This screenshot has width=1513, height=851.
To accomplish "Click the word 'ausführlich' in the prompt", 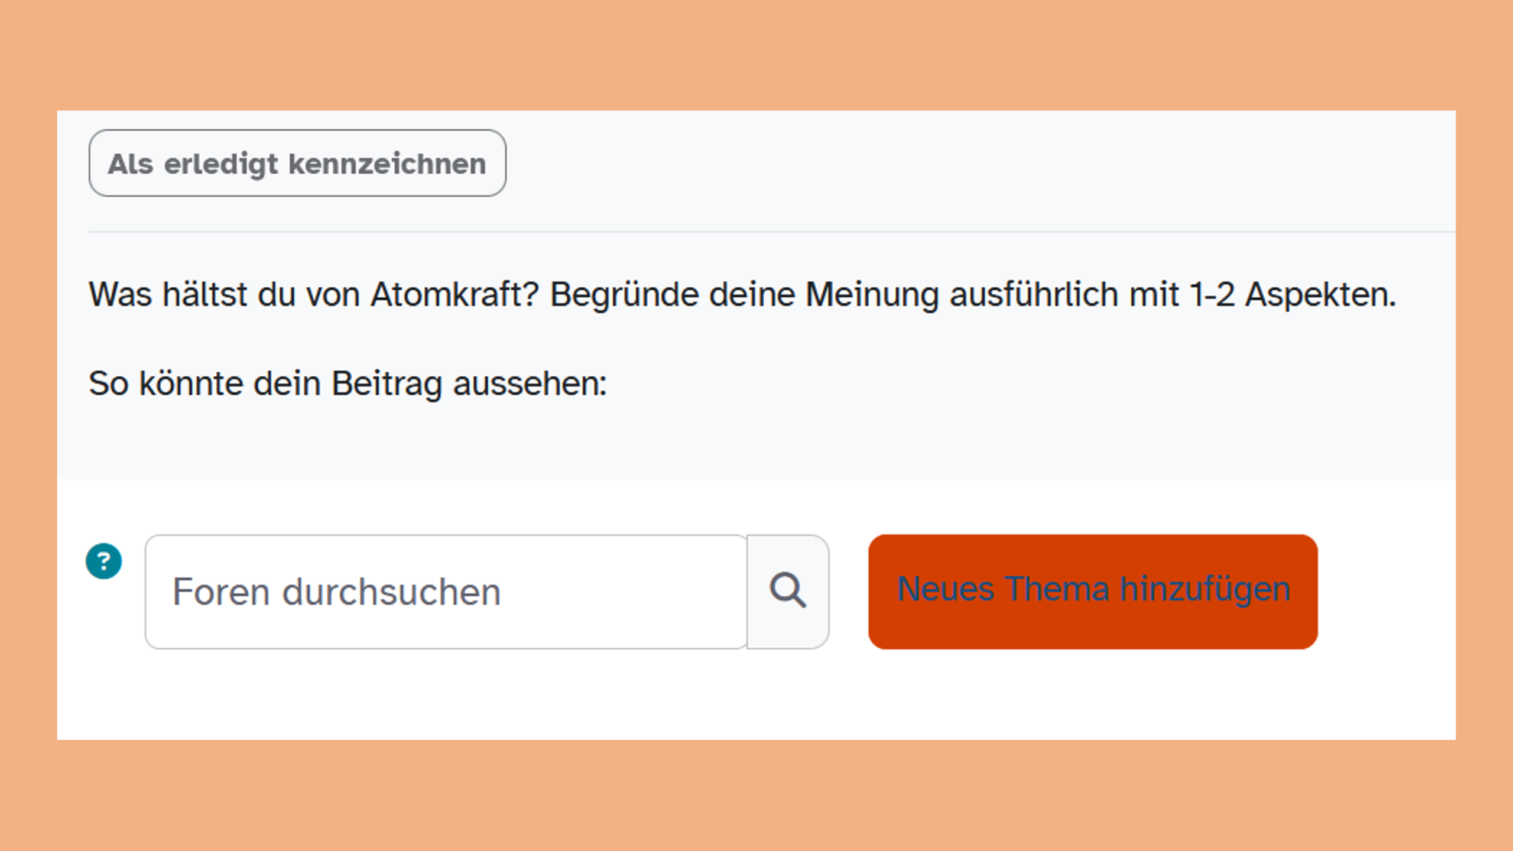I will 1034,294.
